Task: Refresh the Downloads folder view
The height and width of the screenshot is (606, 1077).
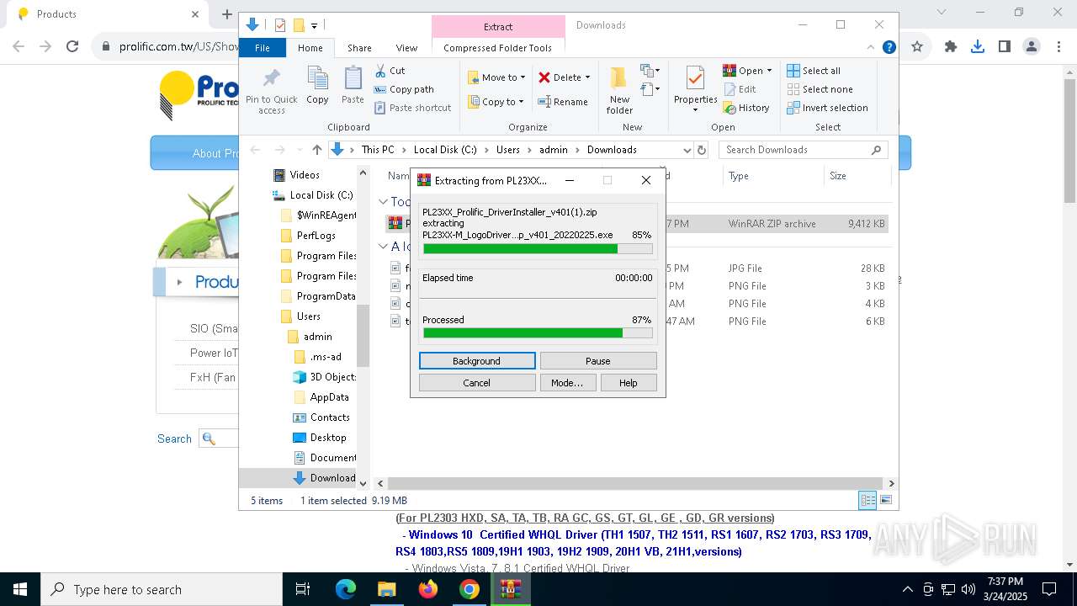Action: click(x=703, y=150)
